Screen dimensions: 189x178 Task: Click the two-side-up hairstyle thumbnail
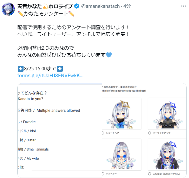click(167, 114)
